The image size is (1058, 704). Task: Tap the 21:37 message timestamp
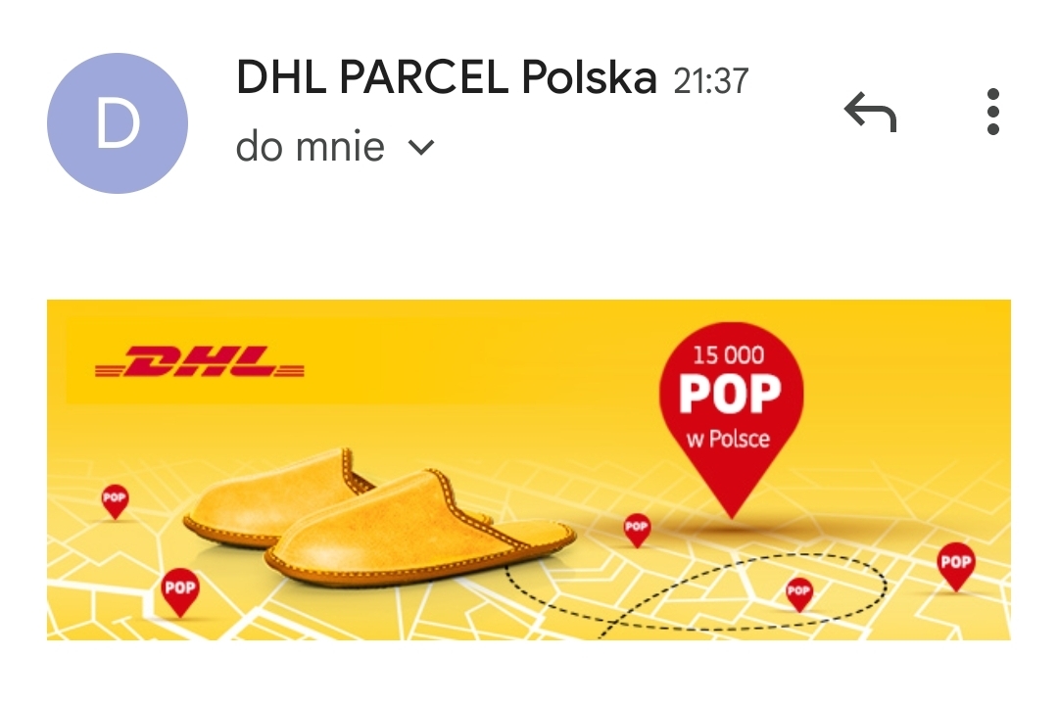pos(711,81)
